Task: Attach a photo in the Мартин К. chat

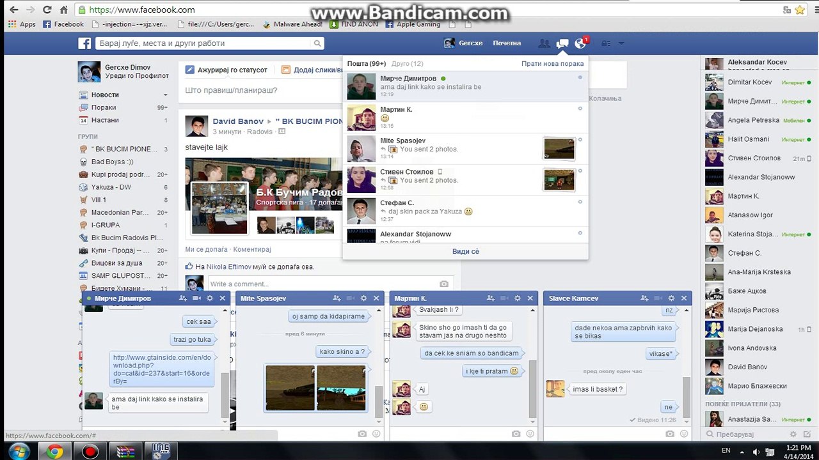Action: pyautogui.click(x=516, y=434)
